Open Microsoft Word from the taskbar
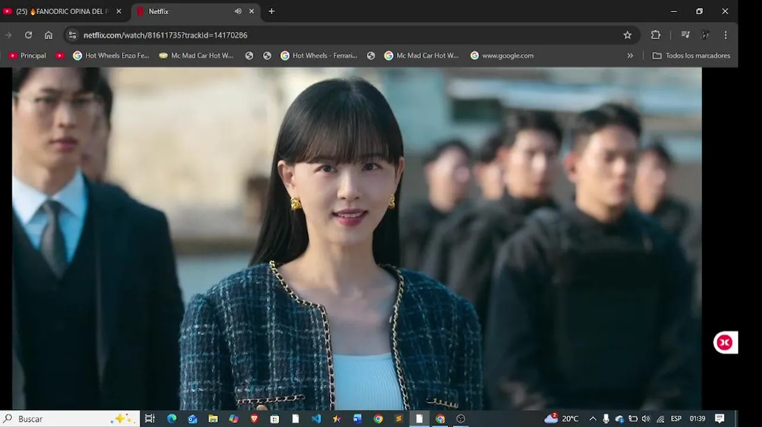Viewport: 762px width, 427px height. click(x=357, y=419)
